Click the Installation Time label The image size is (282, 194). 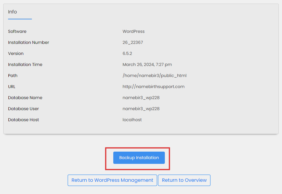click(x=25, y=64)
